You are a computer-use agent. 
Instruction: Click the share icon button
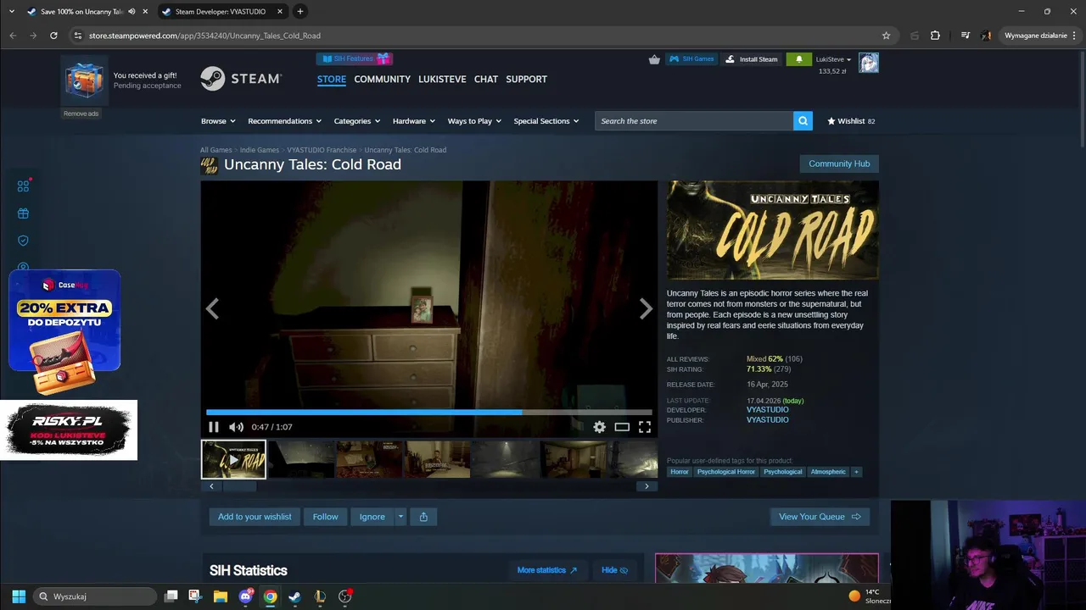tap(423, 517)
